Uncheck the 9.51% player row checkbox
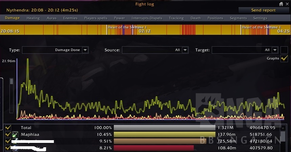The width and height of the screenshot is (291, 152). pyautogui.click(x=8, y=141)
